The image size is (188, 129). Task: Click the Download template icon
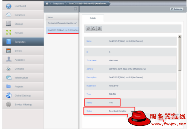click(x=99, y=29)
